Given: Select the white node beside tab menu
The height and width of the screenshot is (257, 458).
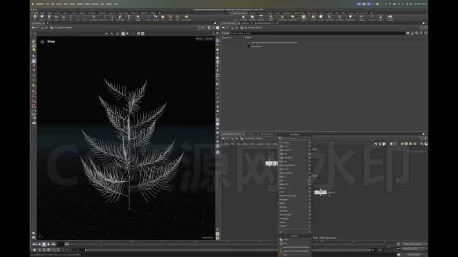Looking at the screenshot, I should click(x=321, y=193).
